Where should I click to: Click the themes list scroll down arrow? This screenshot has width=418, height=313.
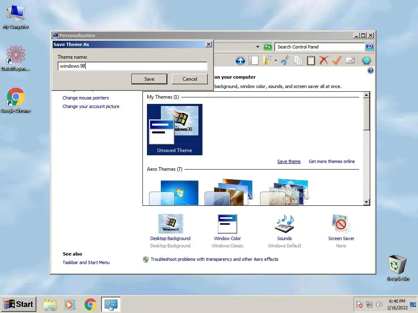pyautogui.click(x=366, y=202)
